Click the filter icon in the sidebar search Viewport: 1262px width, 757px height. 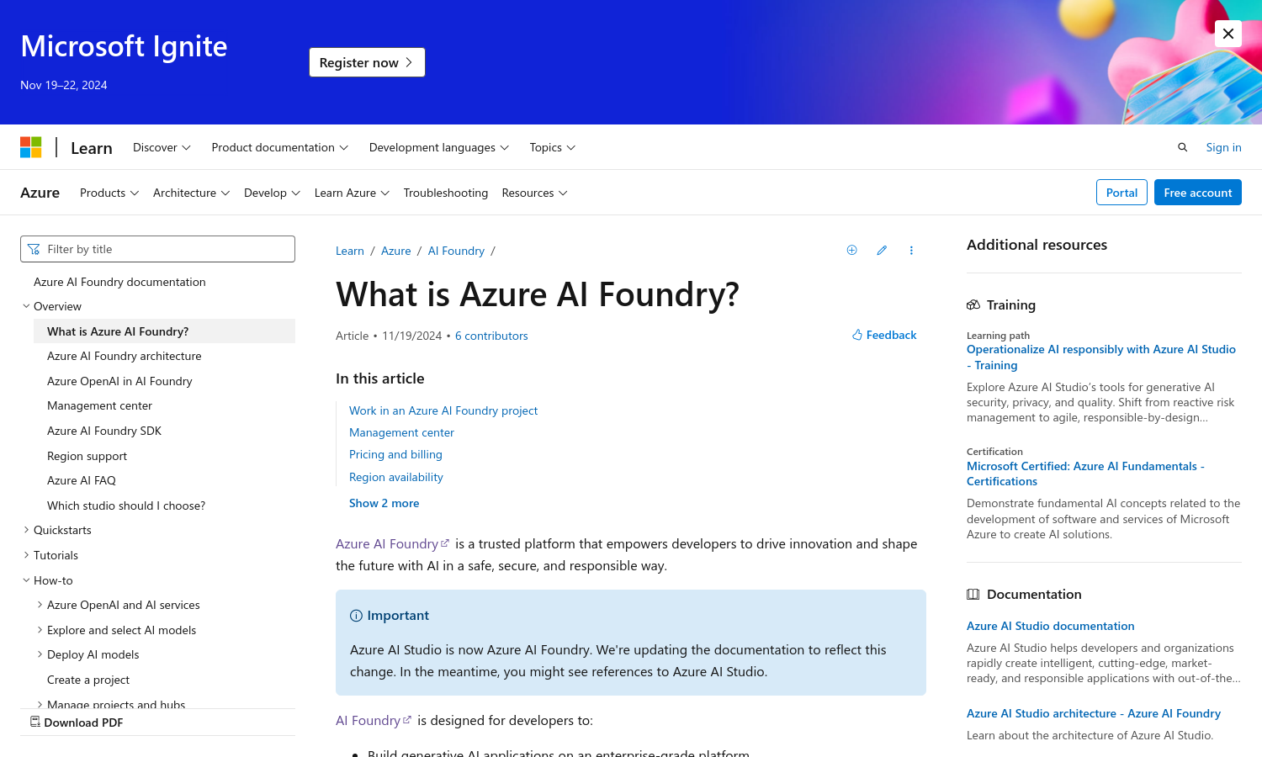tap(34, 249)
